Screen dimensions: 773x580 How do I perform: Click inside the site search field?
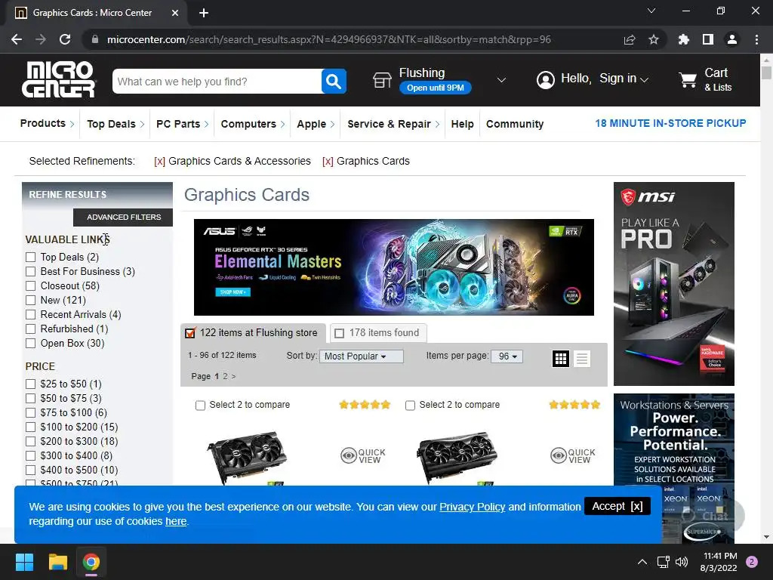(x=217, y=82)
